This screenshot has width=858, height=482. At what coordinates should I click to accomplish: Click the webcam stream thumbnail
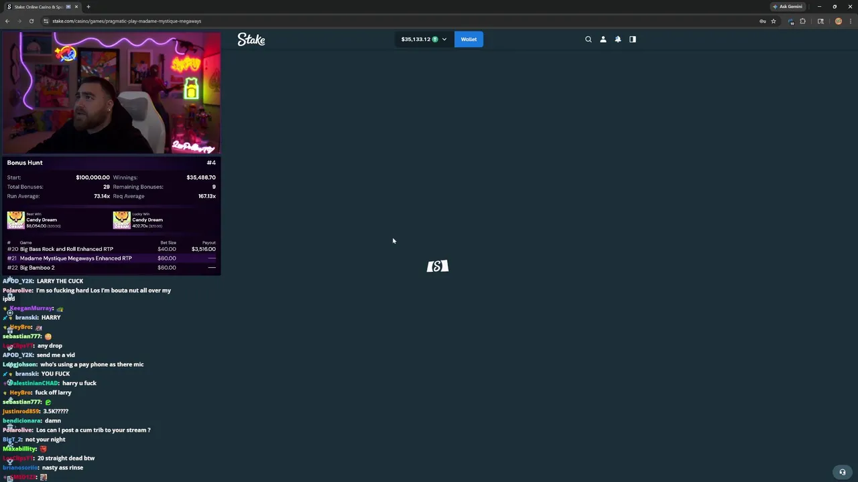pyautogui.click(x=111, y=90)
